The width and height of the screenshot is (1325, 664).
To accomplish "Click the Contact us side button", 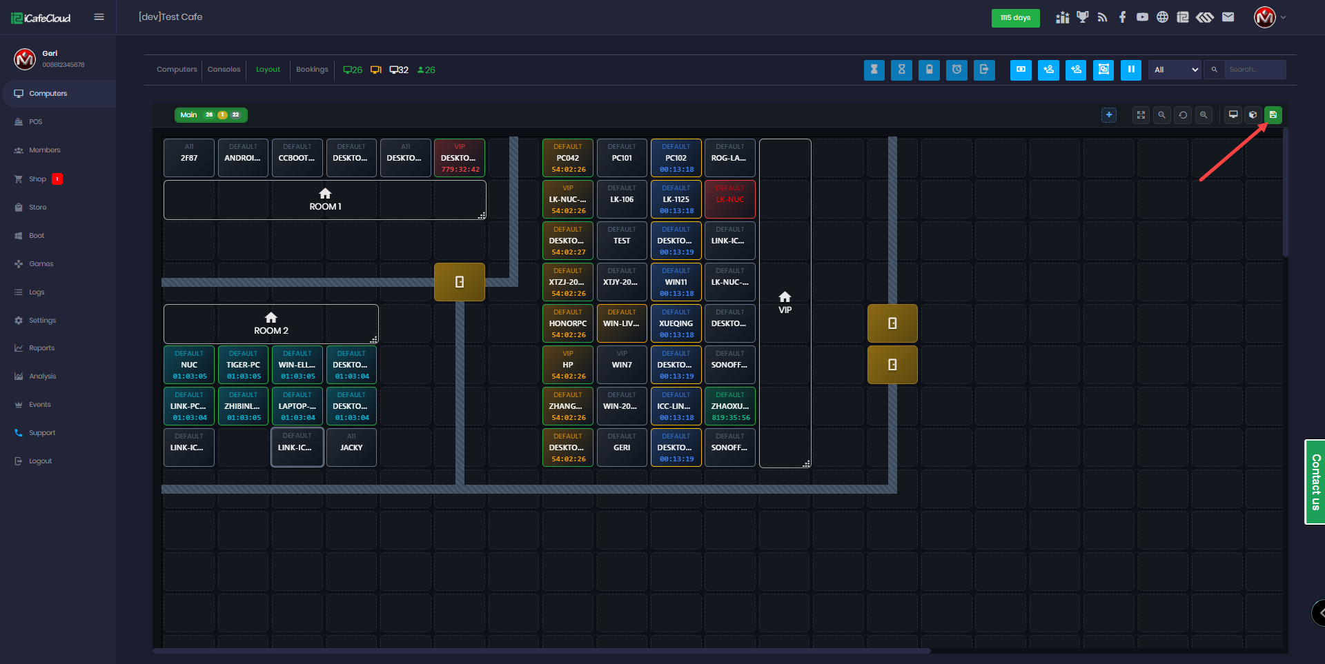I will tap(1315, 482).
